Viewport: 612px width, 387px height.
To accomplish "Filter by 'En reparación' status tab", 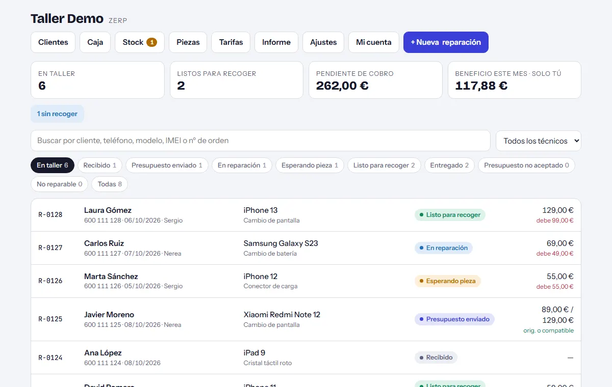I will point(242,165).
